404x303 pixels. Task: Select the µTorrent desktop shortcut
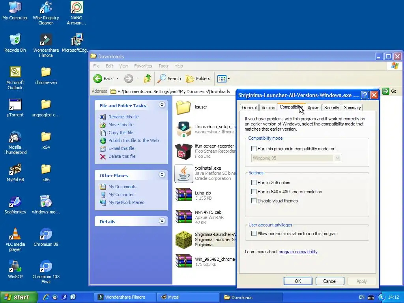click(15, 108)
